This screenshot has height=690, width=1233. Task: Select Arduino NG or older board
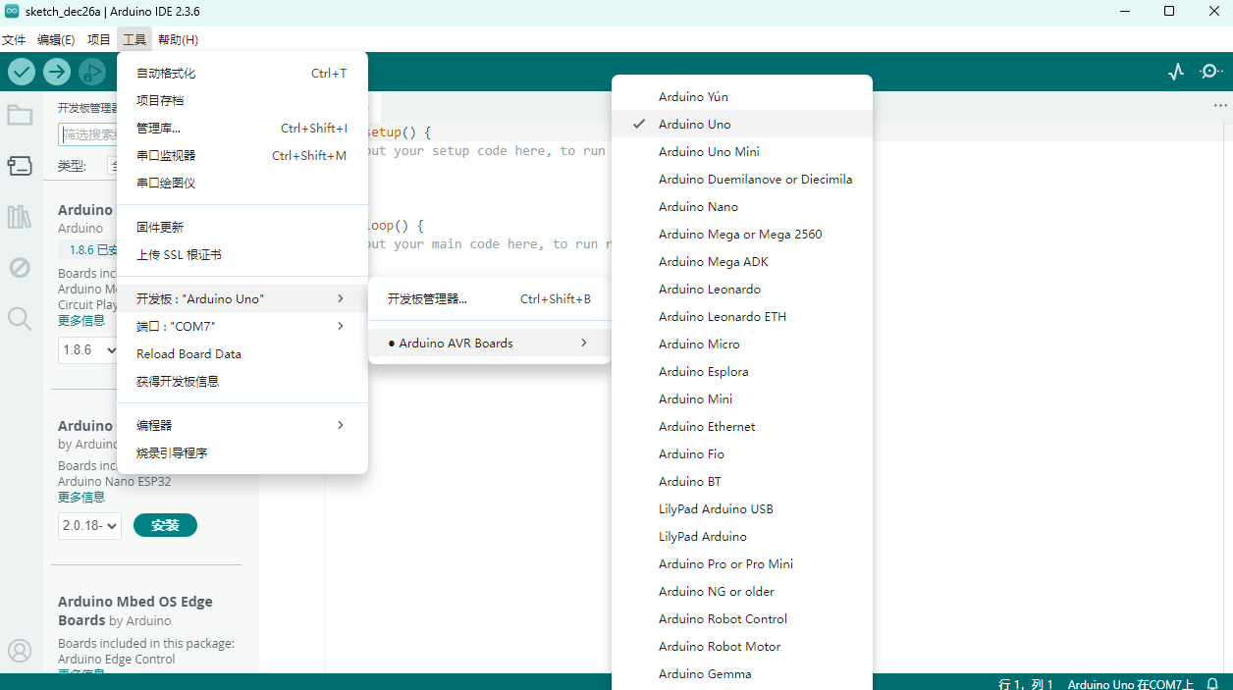tap(742, 591)
